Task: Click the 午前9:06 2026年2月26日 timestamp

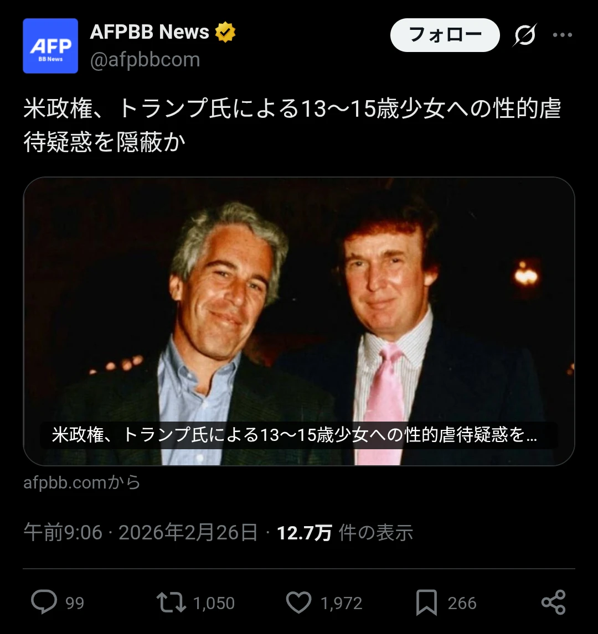Action: pyautogui.click(x=141, y=532)
